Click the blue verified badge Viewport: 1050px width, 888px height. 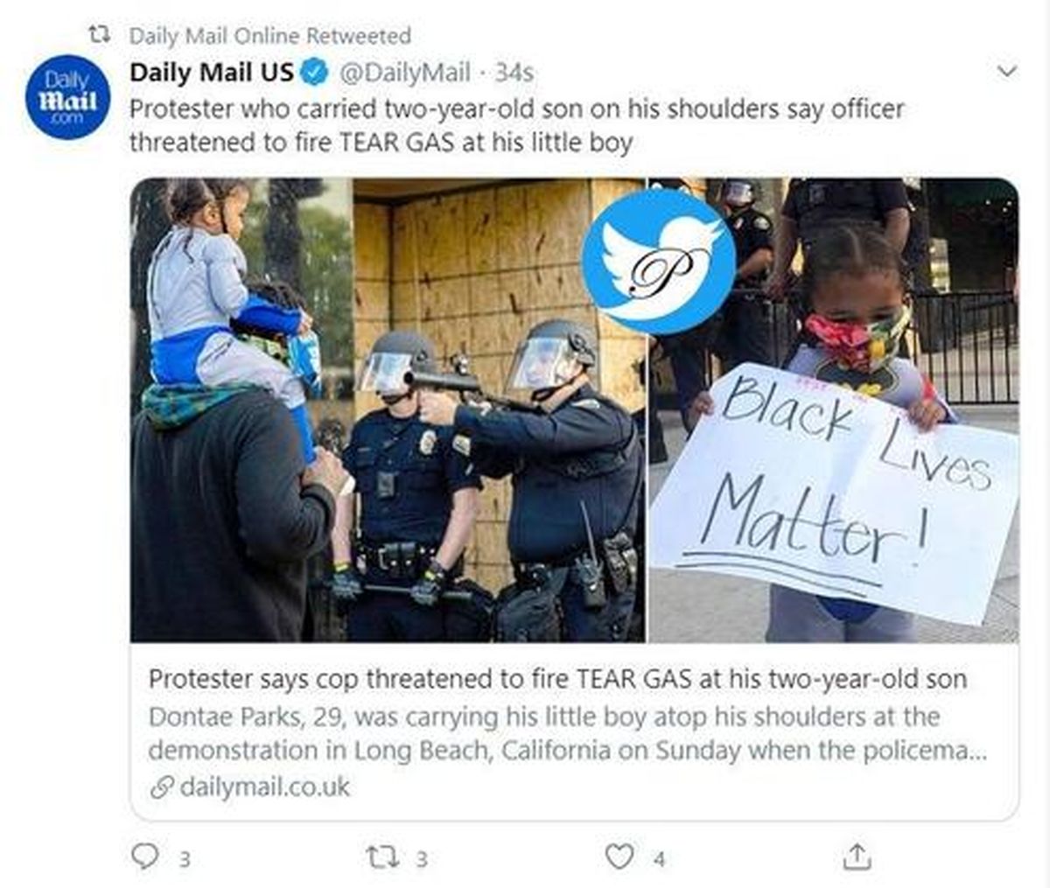pyautogui.click(x=314, y=73)
